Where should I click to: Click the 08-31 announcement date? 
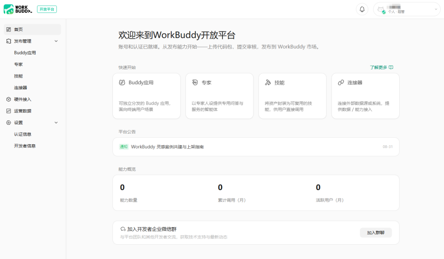click(x=388, y=147)
